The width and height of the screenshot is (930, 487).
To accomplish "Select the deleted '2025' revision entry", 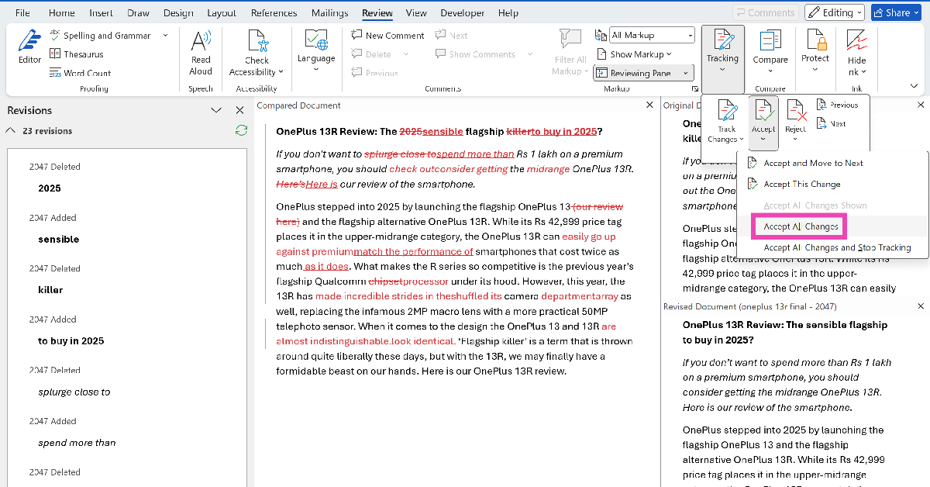I will tap(50, 188).
